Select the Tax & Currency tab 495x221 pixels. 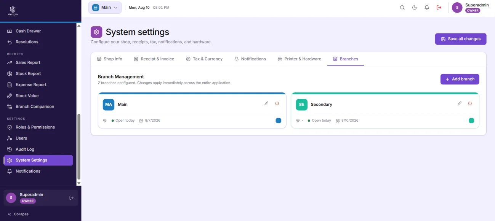coord(204,59)
